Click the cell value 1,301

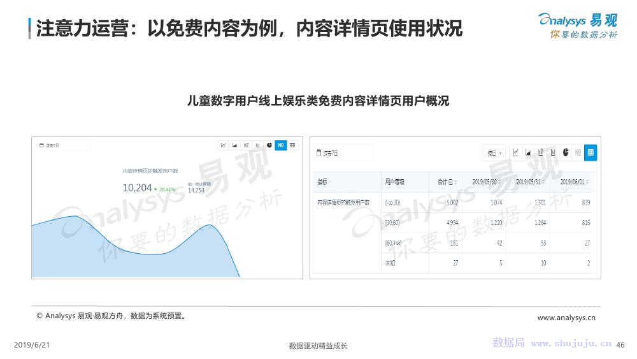(x=540, y=203)
